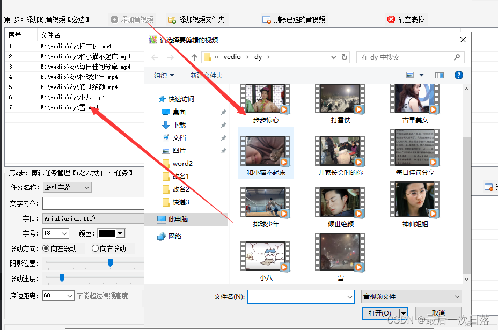
Task: Select 此电脑 in navigation pane
Action: pyautogui.click(x=186, y=219)
